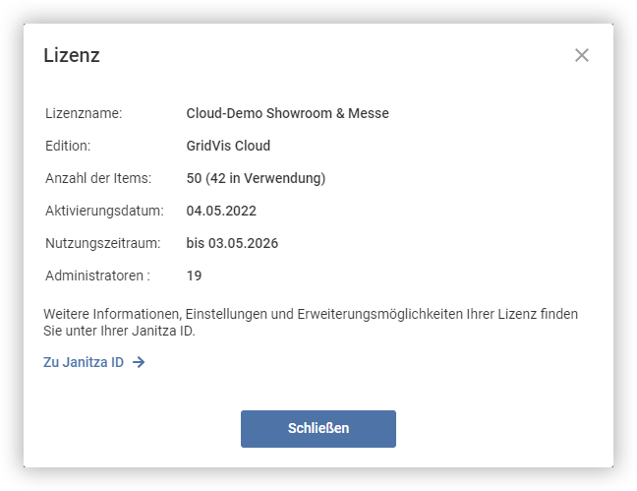
Task: Click the Anzahl der Items label
Action: (x=98, y=178)
